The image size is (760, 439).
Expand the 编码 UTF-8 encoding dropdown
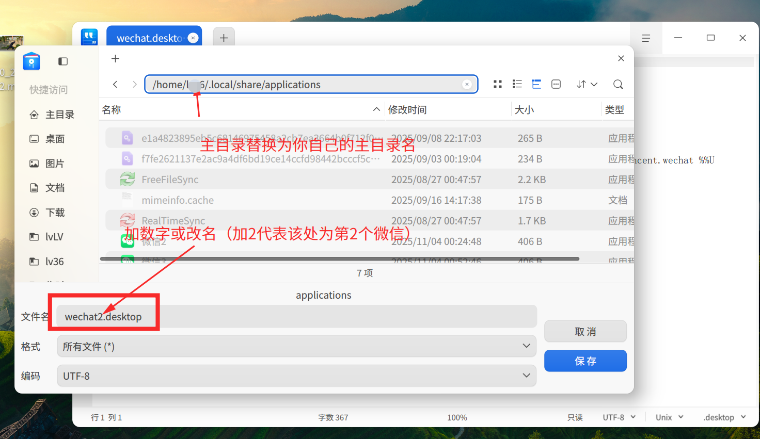coord(296,376)
